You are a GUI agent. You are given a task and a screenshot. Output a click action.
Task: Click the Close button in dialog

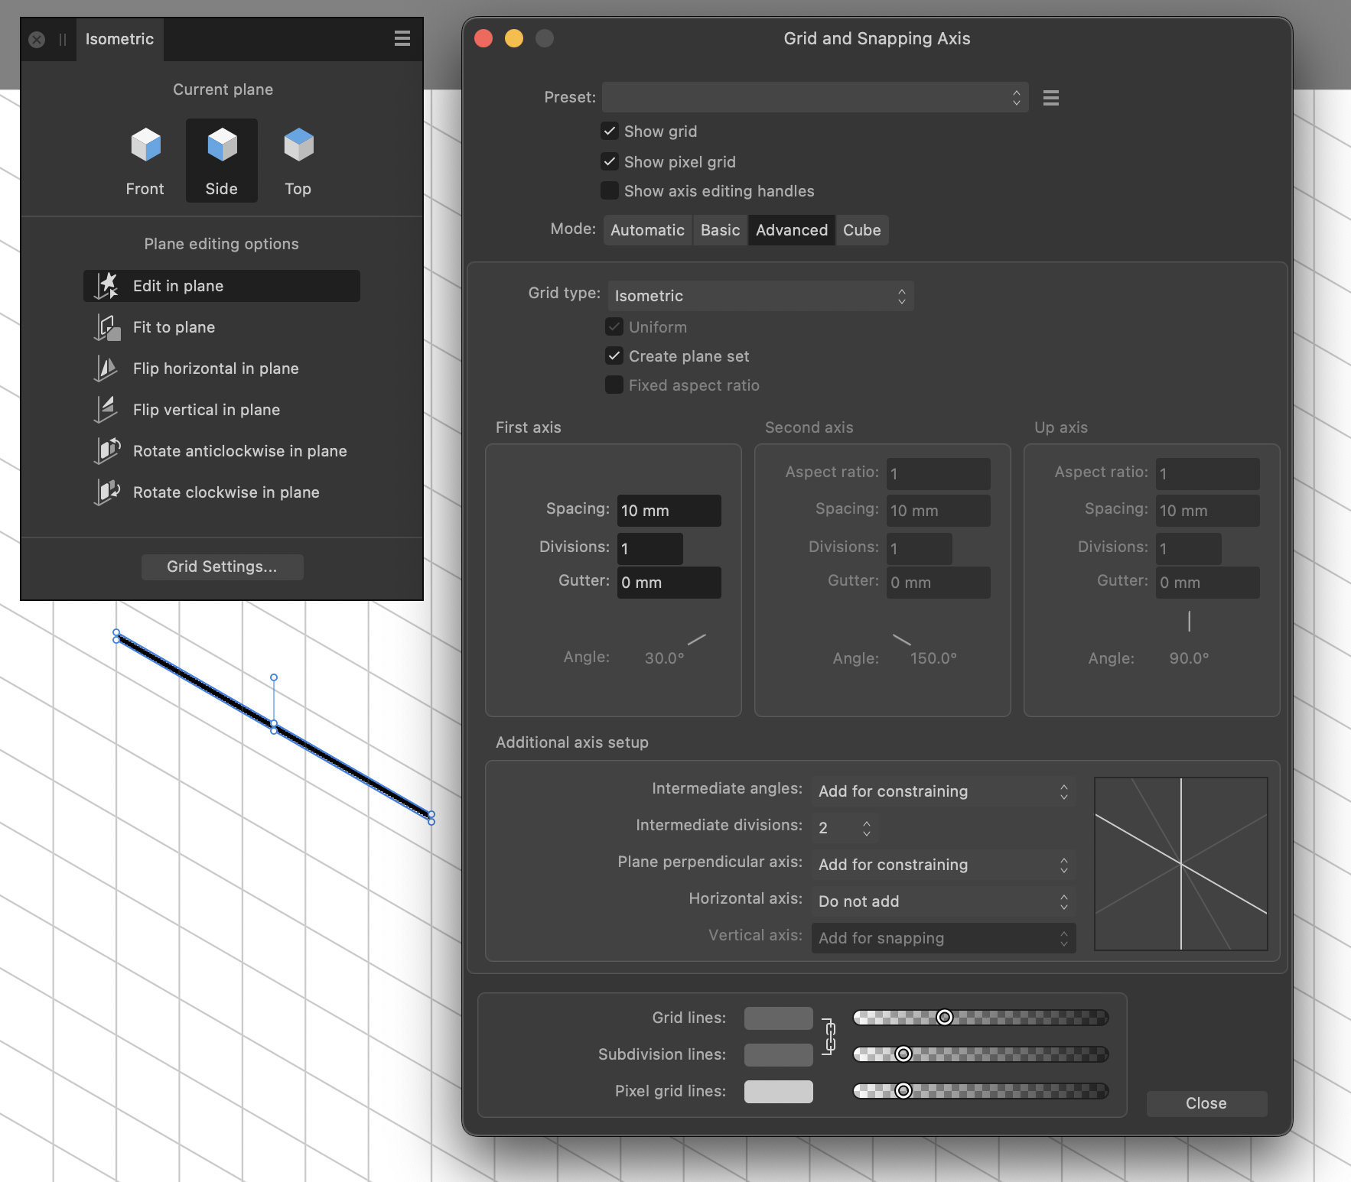pyautogui.click(x=1206, y=1103)
